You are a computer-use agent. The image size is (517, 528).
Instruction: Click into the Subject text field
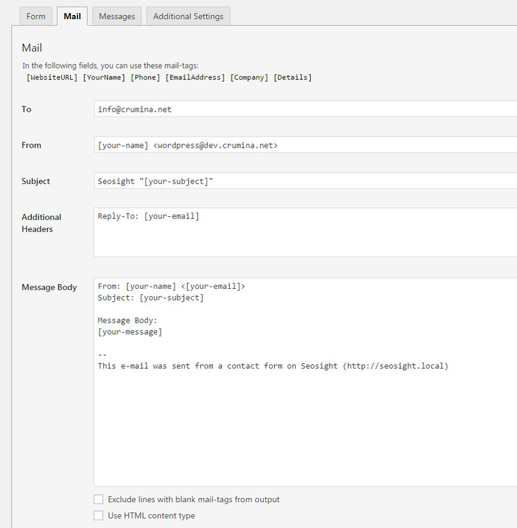(x=305, y=181)
